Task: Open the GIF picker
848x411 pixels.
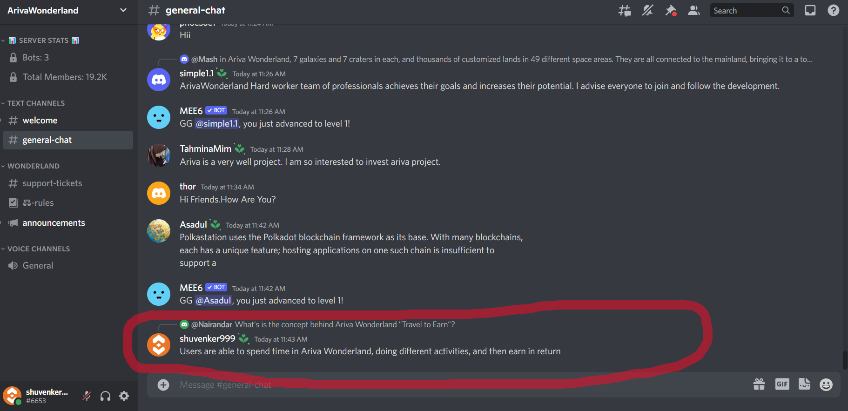Action: [782, 384]
